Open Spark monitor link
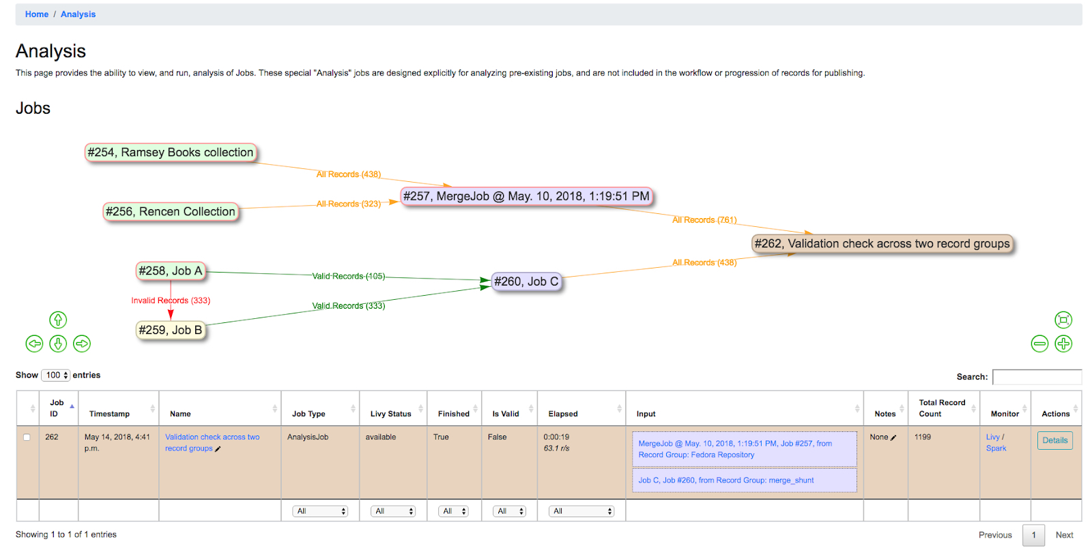Screen dimensions: 1092x554 pyautogui.click(x=996, y=448)
